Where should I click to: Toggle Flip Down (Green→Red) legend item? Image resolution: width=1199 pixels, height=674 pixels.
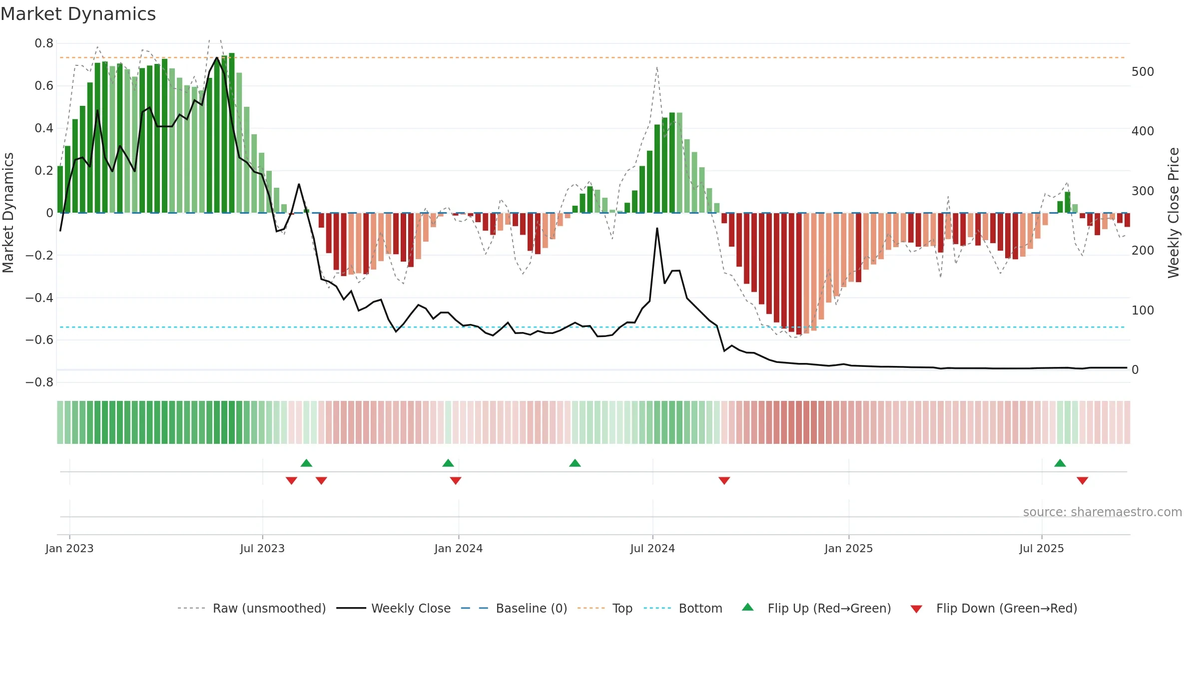pos(994,608)
